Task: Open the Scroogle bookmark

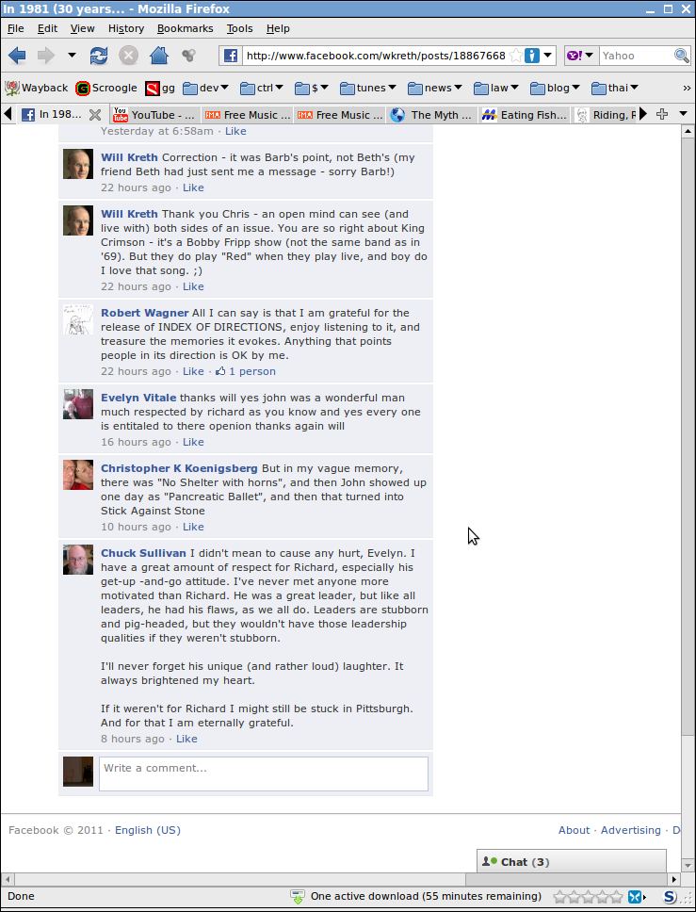Action: [106, 89]
